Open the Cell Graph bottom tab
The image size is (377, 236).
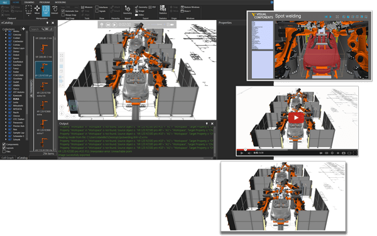pyautogui.click(x=8, y=157)
